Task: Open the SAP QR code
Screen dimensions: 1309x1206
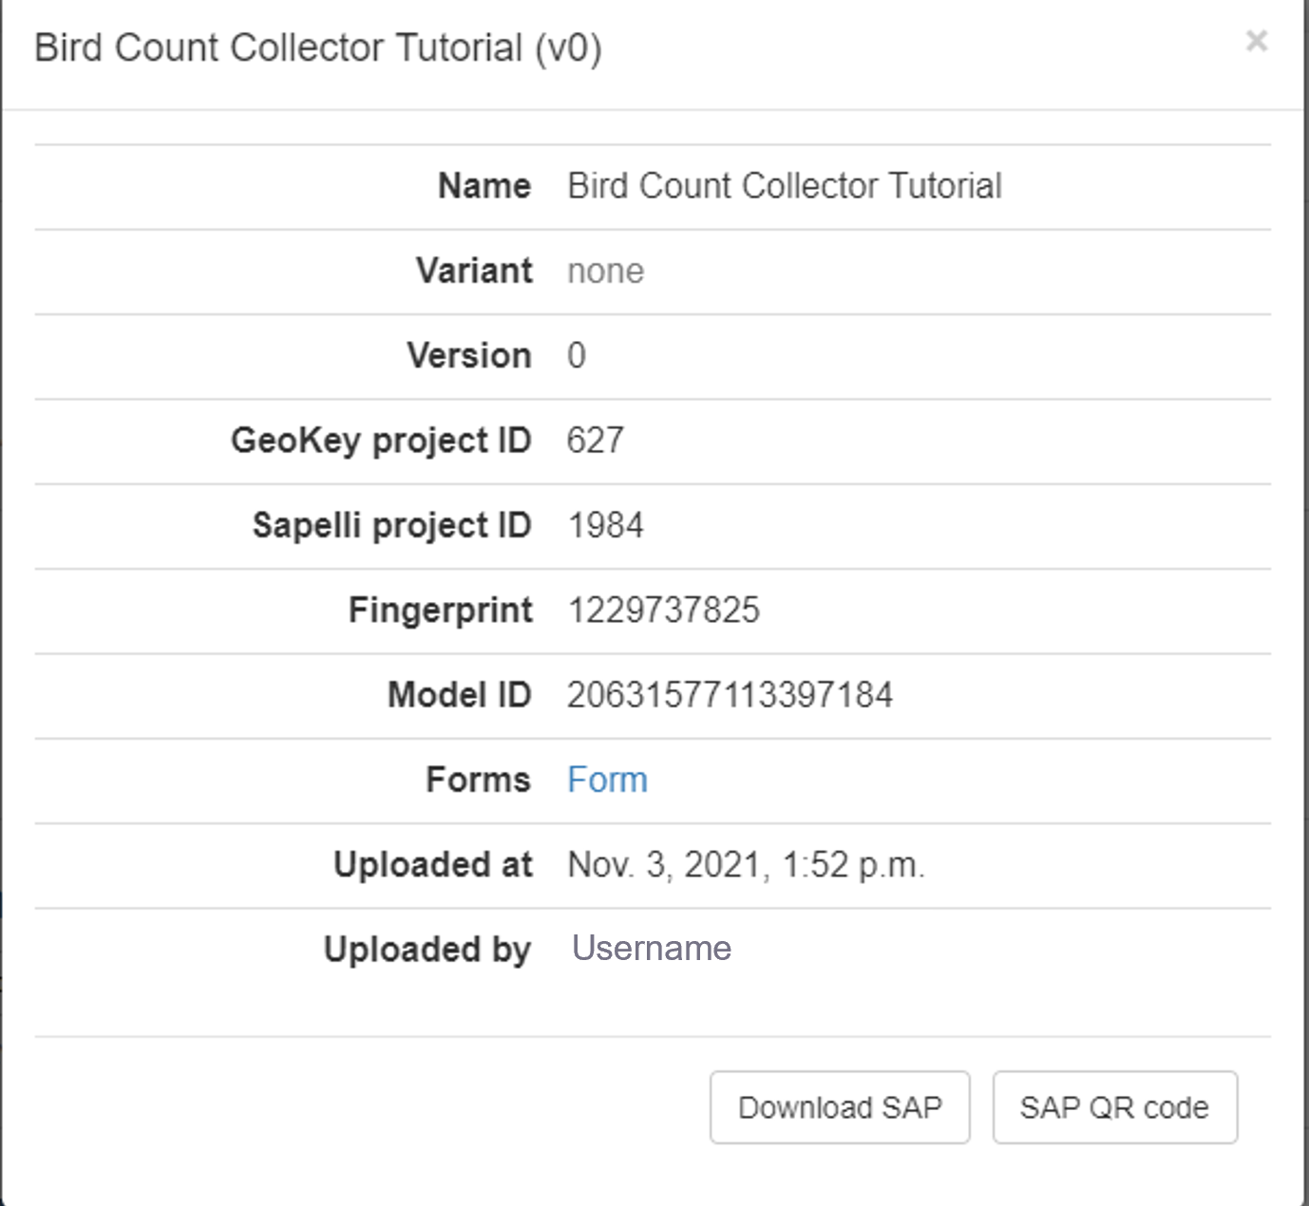Action: [1113, 1107]
